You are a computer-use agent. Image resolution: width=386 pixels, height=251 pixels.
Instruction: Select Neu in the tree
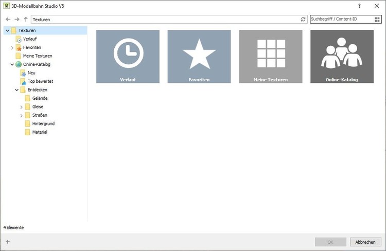[31, 73]
